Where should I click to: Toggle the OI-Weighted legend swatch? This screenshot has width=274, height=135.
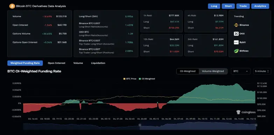(140, 79)
